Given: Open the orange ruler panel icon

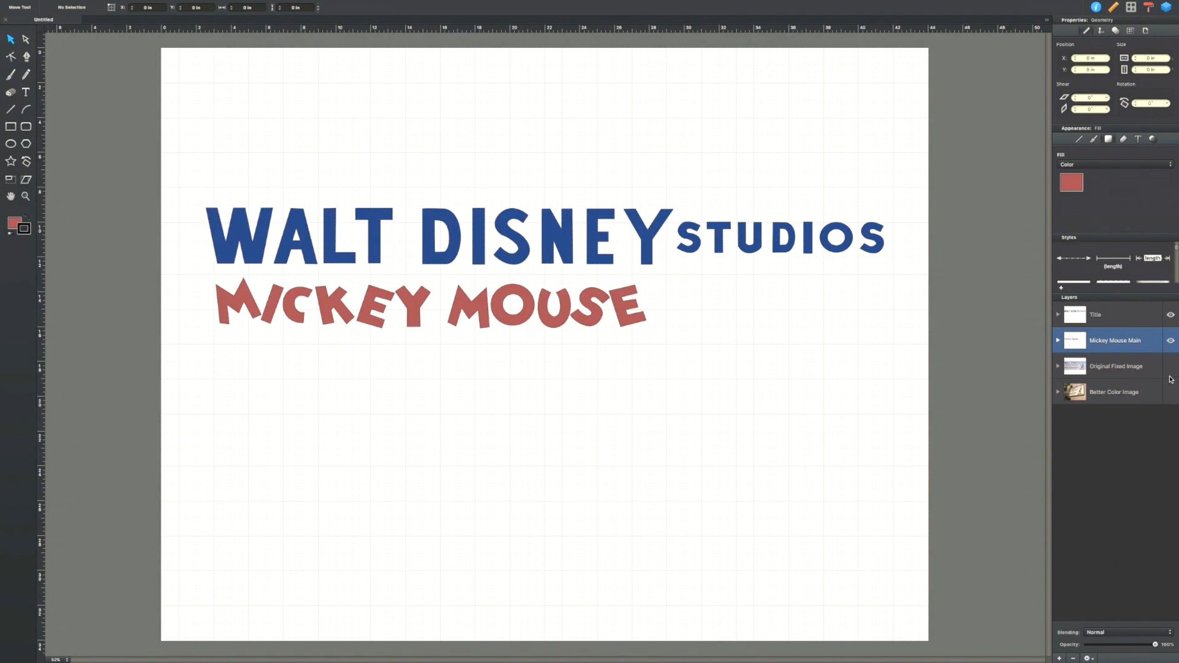Looking at the screenshot, I should coord(1113,7).
